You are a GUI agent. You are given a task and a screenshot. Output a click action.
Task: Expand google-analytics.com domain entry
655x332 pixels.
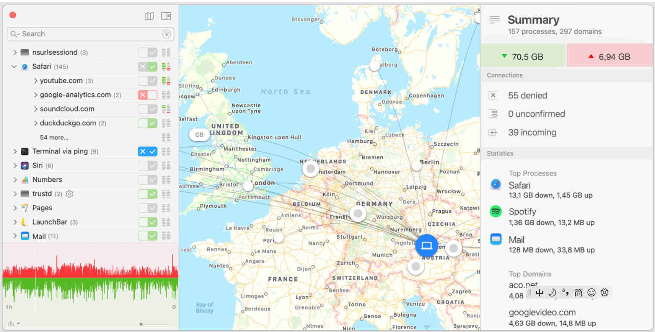tap(36, 95)
